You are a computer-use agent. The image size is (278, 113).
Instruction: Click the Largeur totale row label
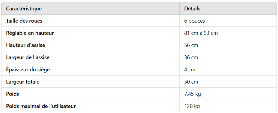(x=23, y=82)
